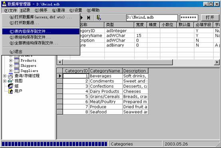This screenshot has width=221, height=148.
Task: Click the password input field
Action: (189, 18)
